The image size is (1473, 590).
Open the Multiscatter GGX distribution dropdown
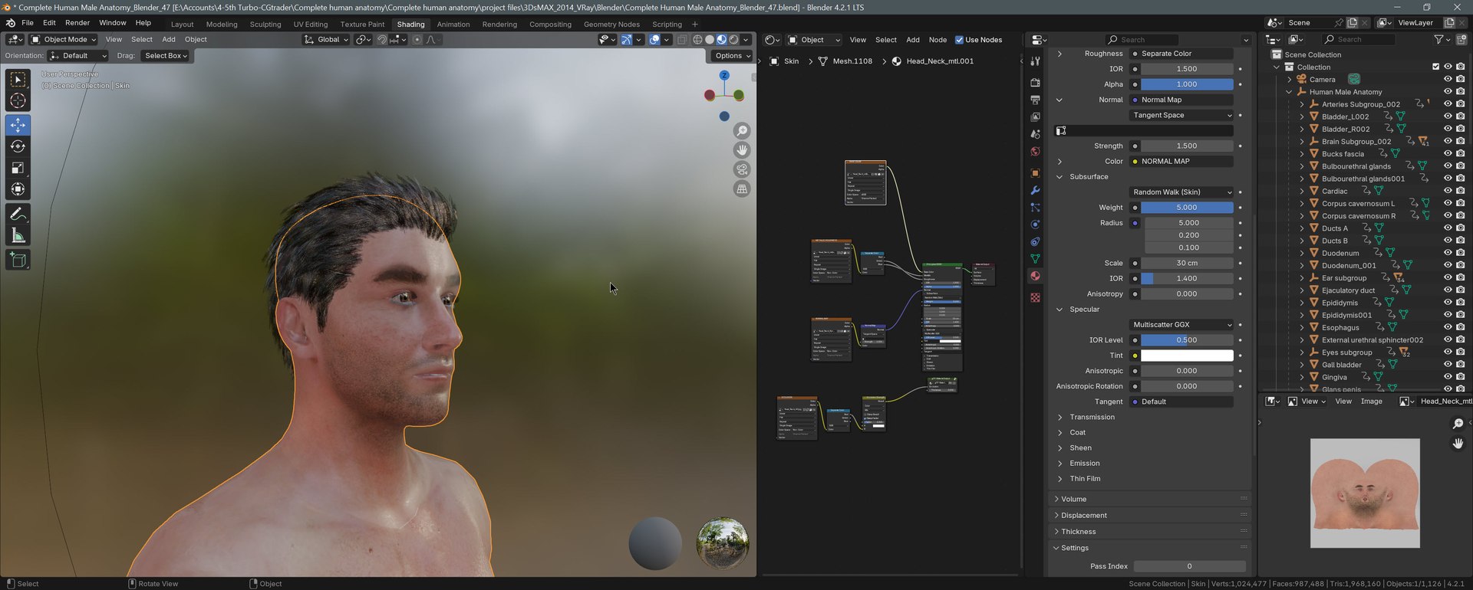coord(1181,325)
